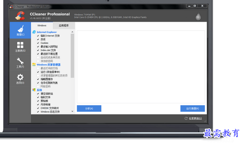242x143 pixels.
Task: Uncheck 临时 Internet 文件 checkbox
Action: [x=38, y=36]
